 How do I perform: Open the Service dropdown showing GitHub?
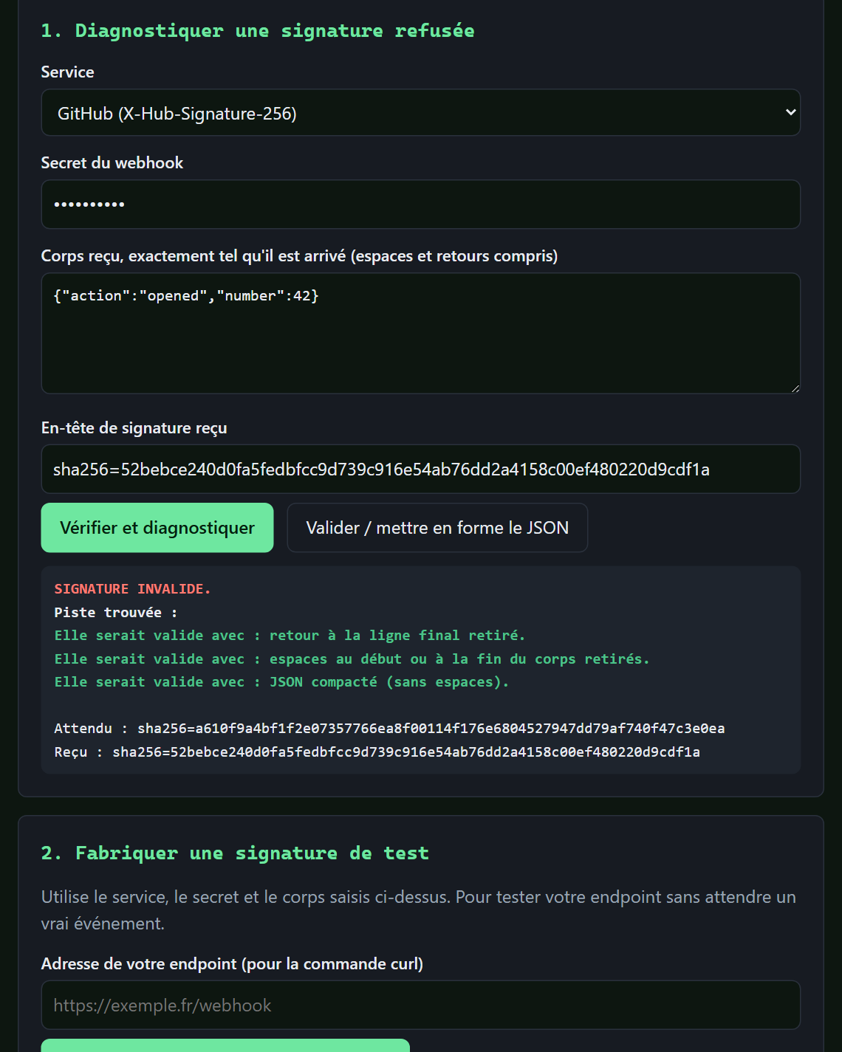click(x=420, y=112)
